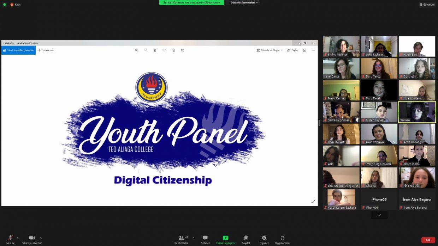This screenshot has height=246, width=438.
Task: Start recording with the Kaydet button
Action: (246, 240)
